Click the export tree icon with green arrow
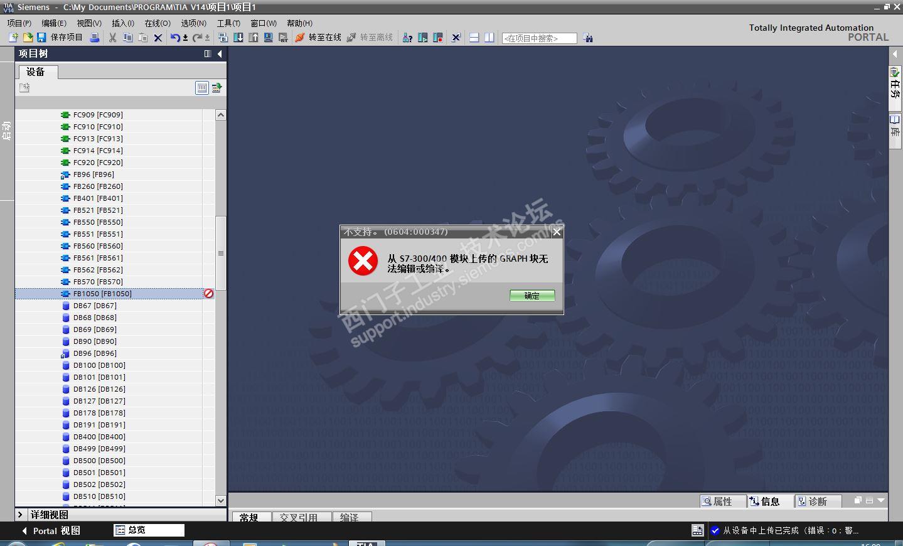 coord(216,88)
